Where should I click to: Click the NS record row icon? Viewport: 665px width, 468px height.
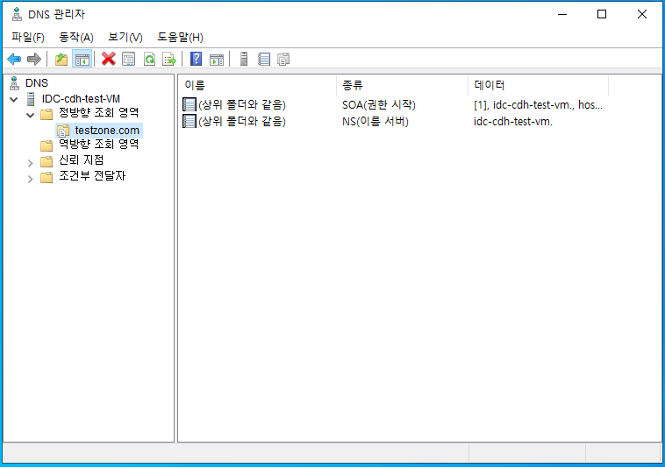point(189,121)
